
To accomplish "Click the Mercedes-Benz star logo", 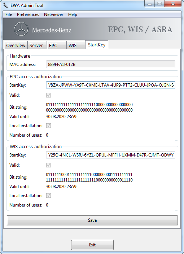I will click(21, 29).
